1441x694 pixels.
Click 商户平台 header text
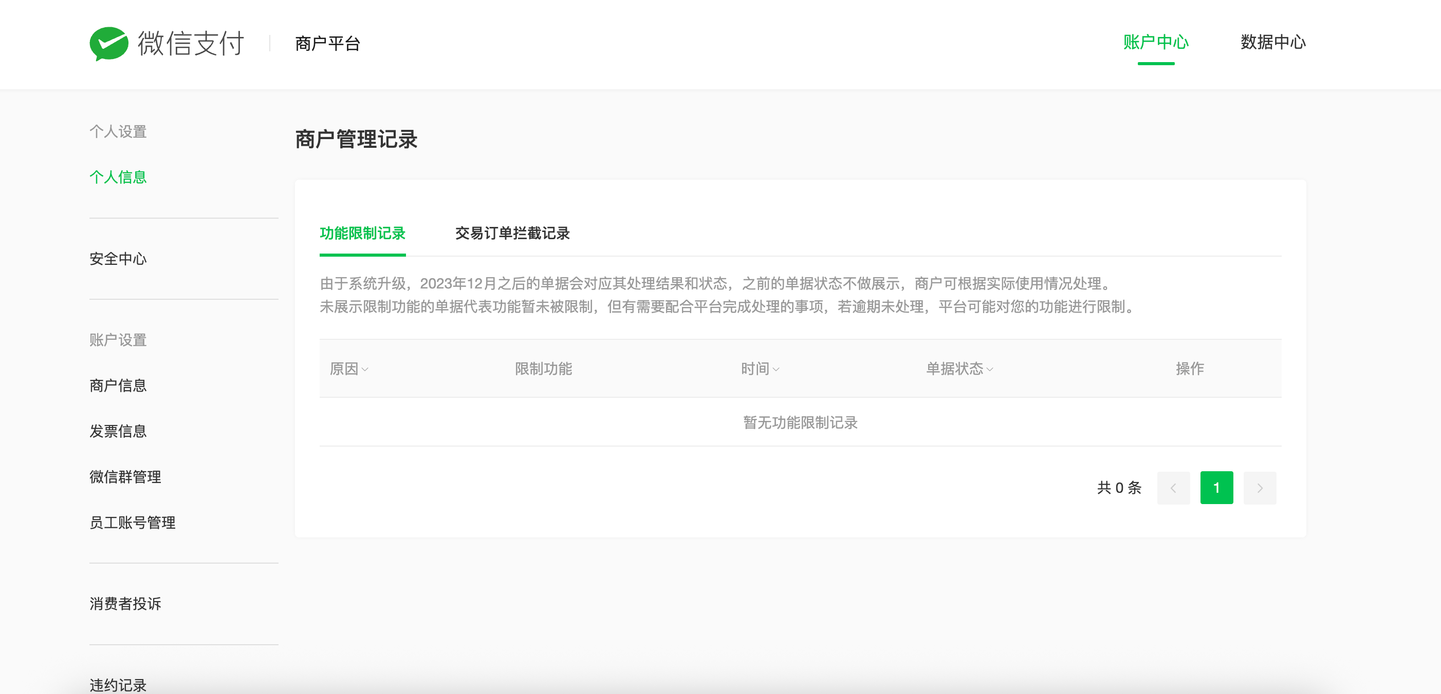[x=327, y=44]
